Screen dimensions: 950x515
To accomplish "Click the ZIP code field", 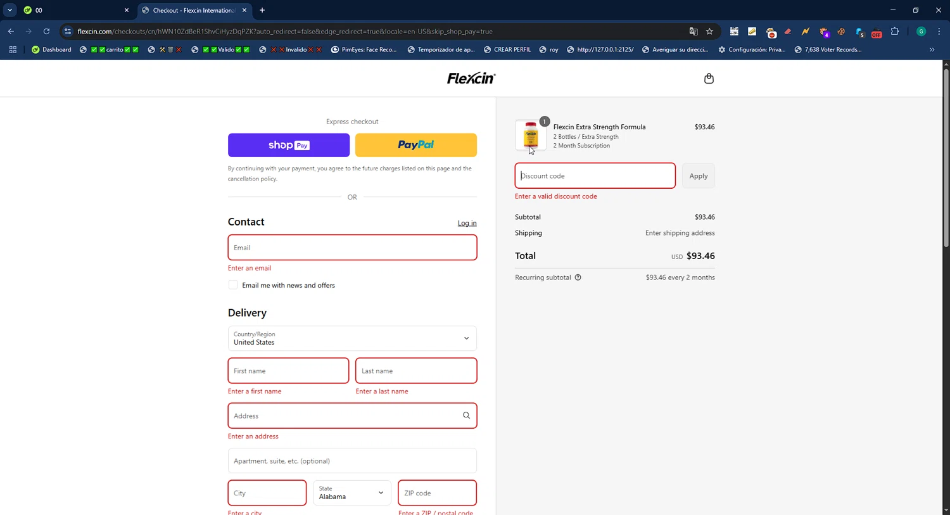I will pos(437,493).
